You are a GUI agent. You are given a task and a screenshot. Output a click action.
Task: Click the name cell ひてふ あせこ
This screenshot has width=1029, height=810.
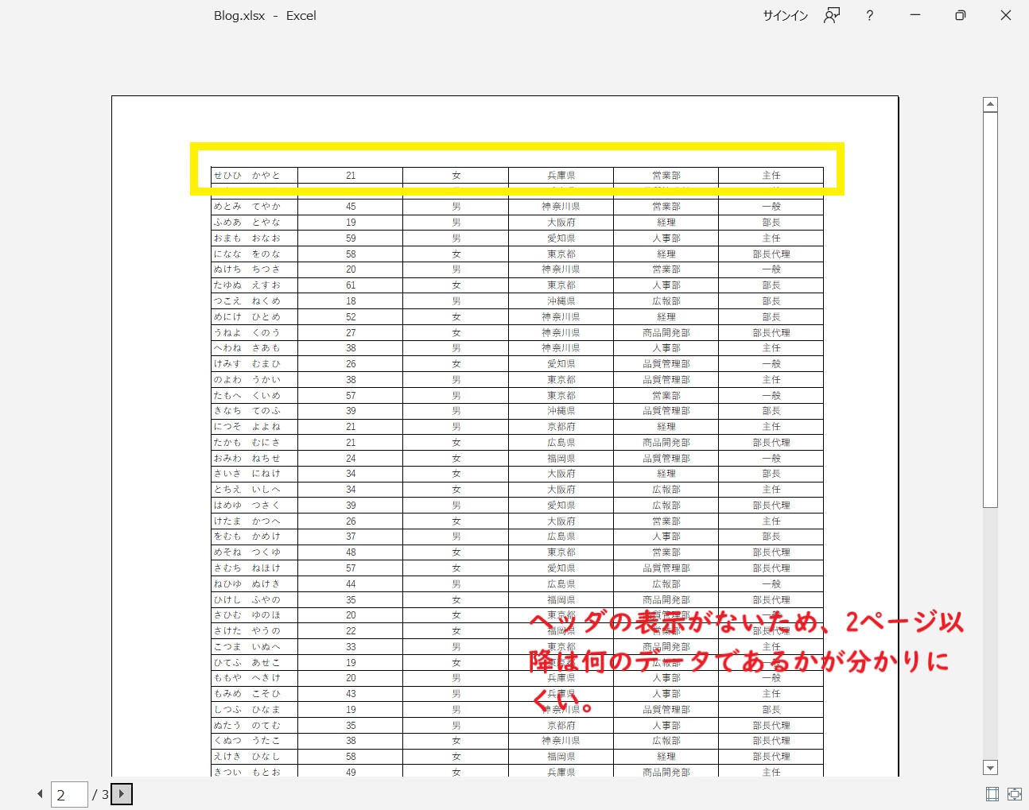tap(254, 663)
